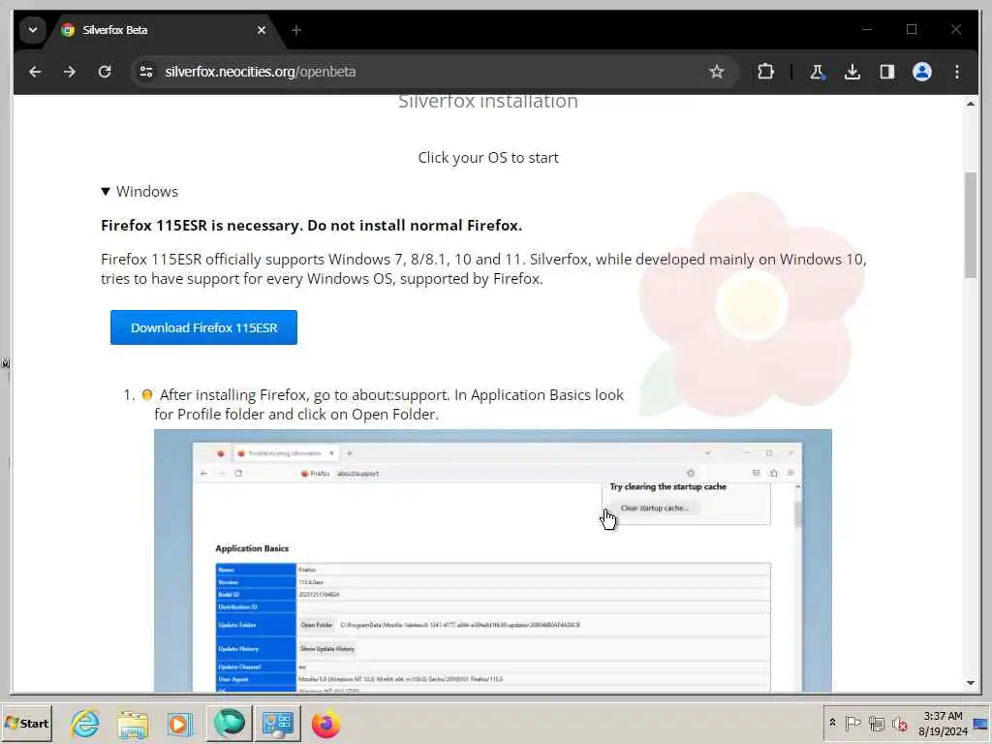
Task: Open Chrome's three-dot menu
Action: (956, 72)
